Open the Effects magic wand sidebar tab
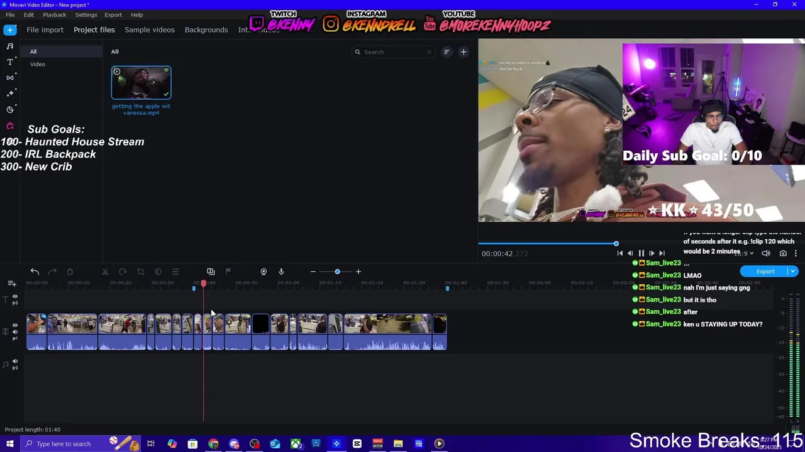Screen dimensions: 805x452 pos(10,93)
